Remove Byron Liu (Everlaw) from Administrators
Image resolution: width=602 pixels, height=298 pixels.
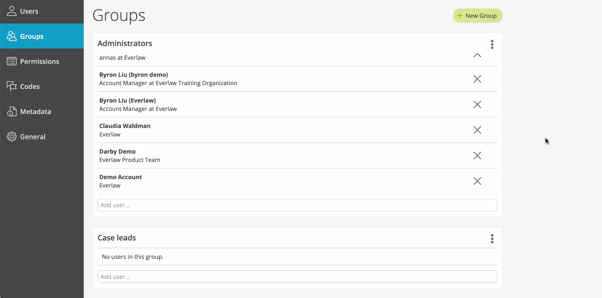(477, 104)
